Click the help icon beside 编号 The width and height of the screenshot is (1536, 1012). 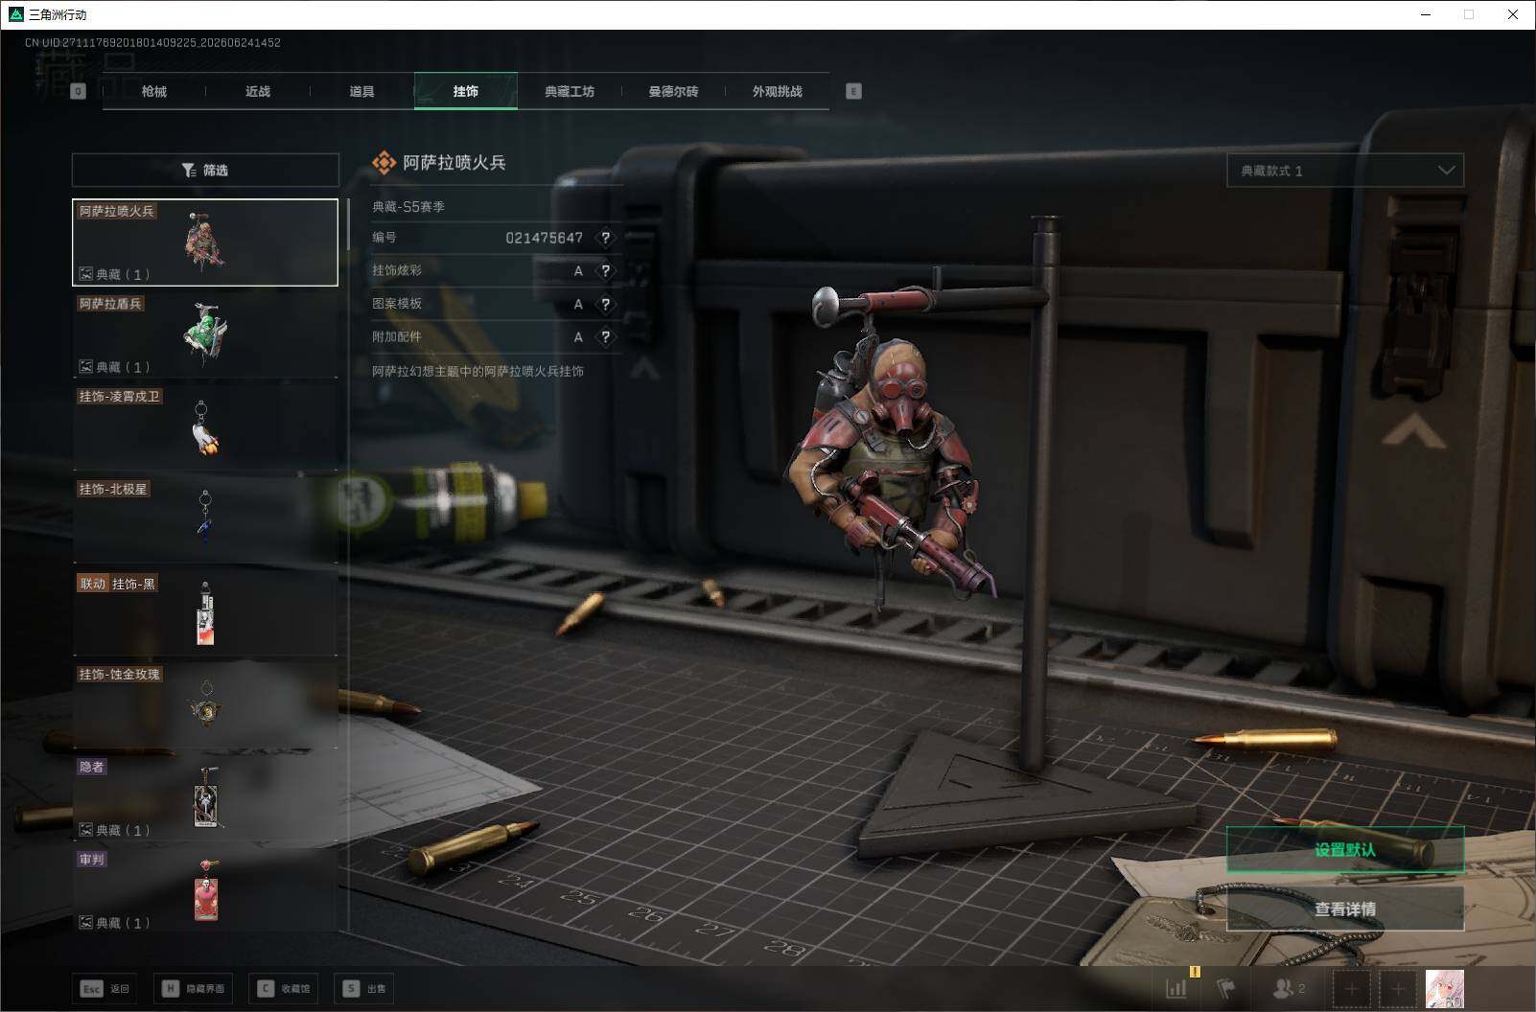pyautogui.click(x=605, y=238)
